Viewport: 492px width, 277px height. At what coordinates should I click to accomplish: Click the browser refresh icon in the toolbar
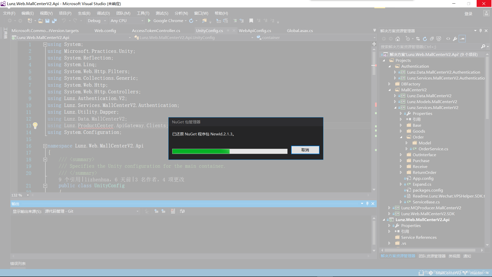[x=191, y=21]
